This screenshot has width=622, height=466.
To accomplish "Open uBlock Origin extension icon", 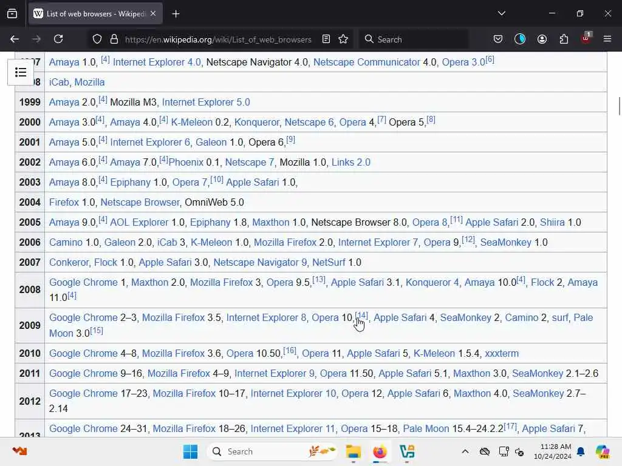I will click(x=586, y=38).
